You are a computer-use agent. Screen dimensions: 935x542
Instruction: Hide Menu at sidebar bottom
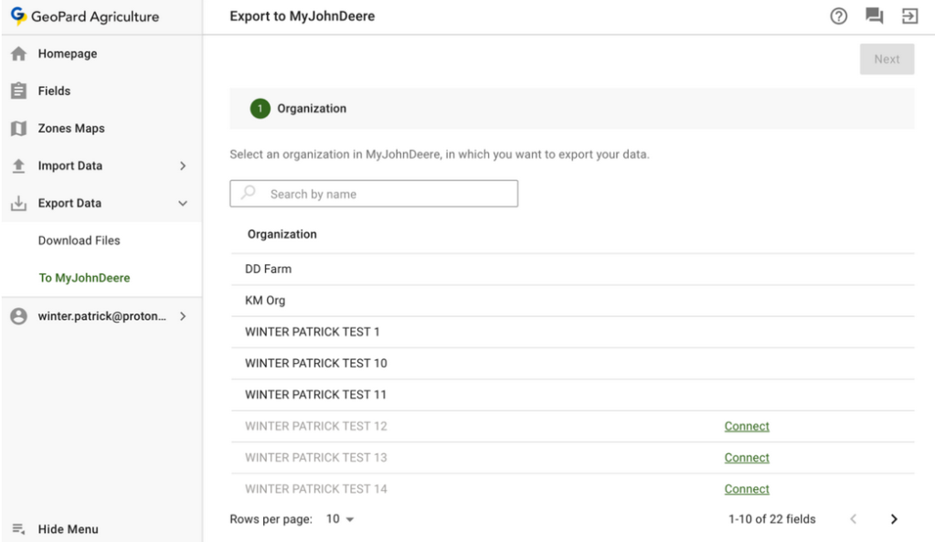click(68, 529)
